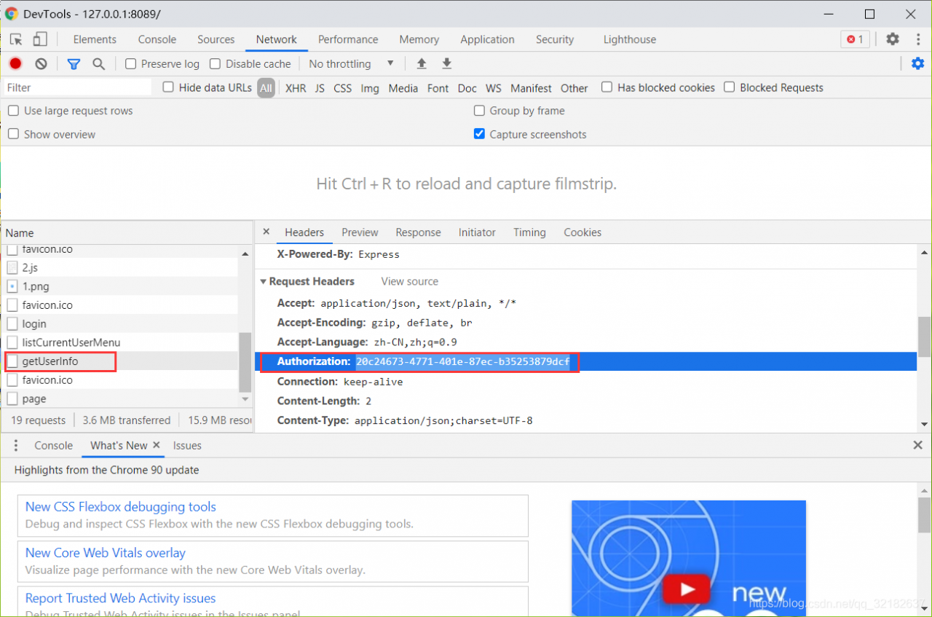This screenshot has height=617, width=932.
Task: Uncheck Capture screenshots
Action: coord(479,134)
